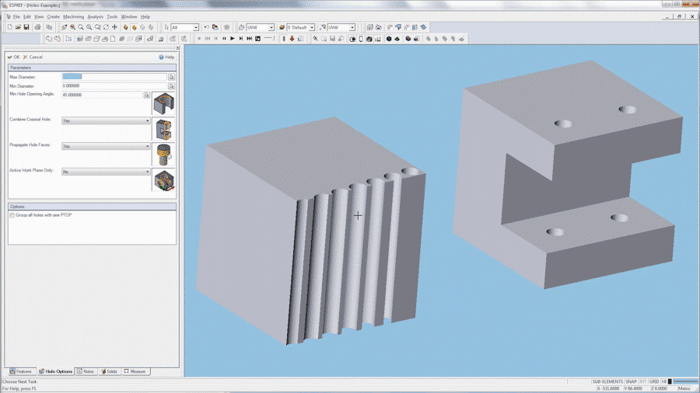
Task: Toggle HI mode in status bar
Action: click(x=664, y=382)
